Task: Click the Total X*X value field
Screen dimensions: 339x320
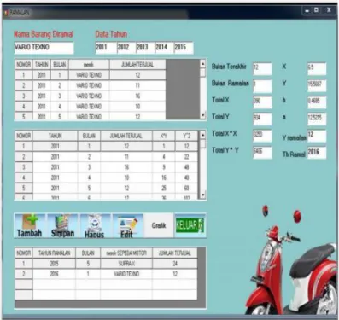Action: 262,136
